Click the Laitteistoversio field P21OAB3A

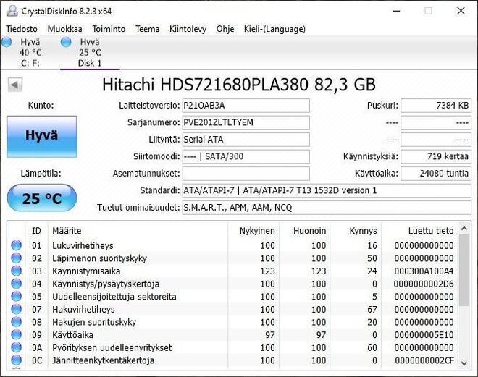tap(246, 106)
